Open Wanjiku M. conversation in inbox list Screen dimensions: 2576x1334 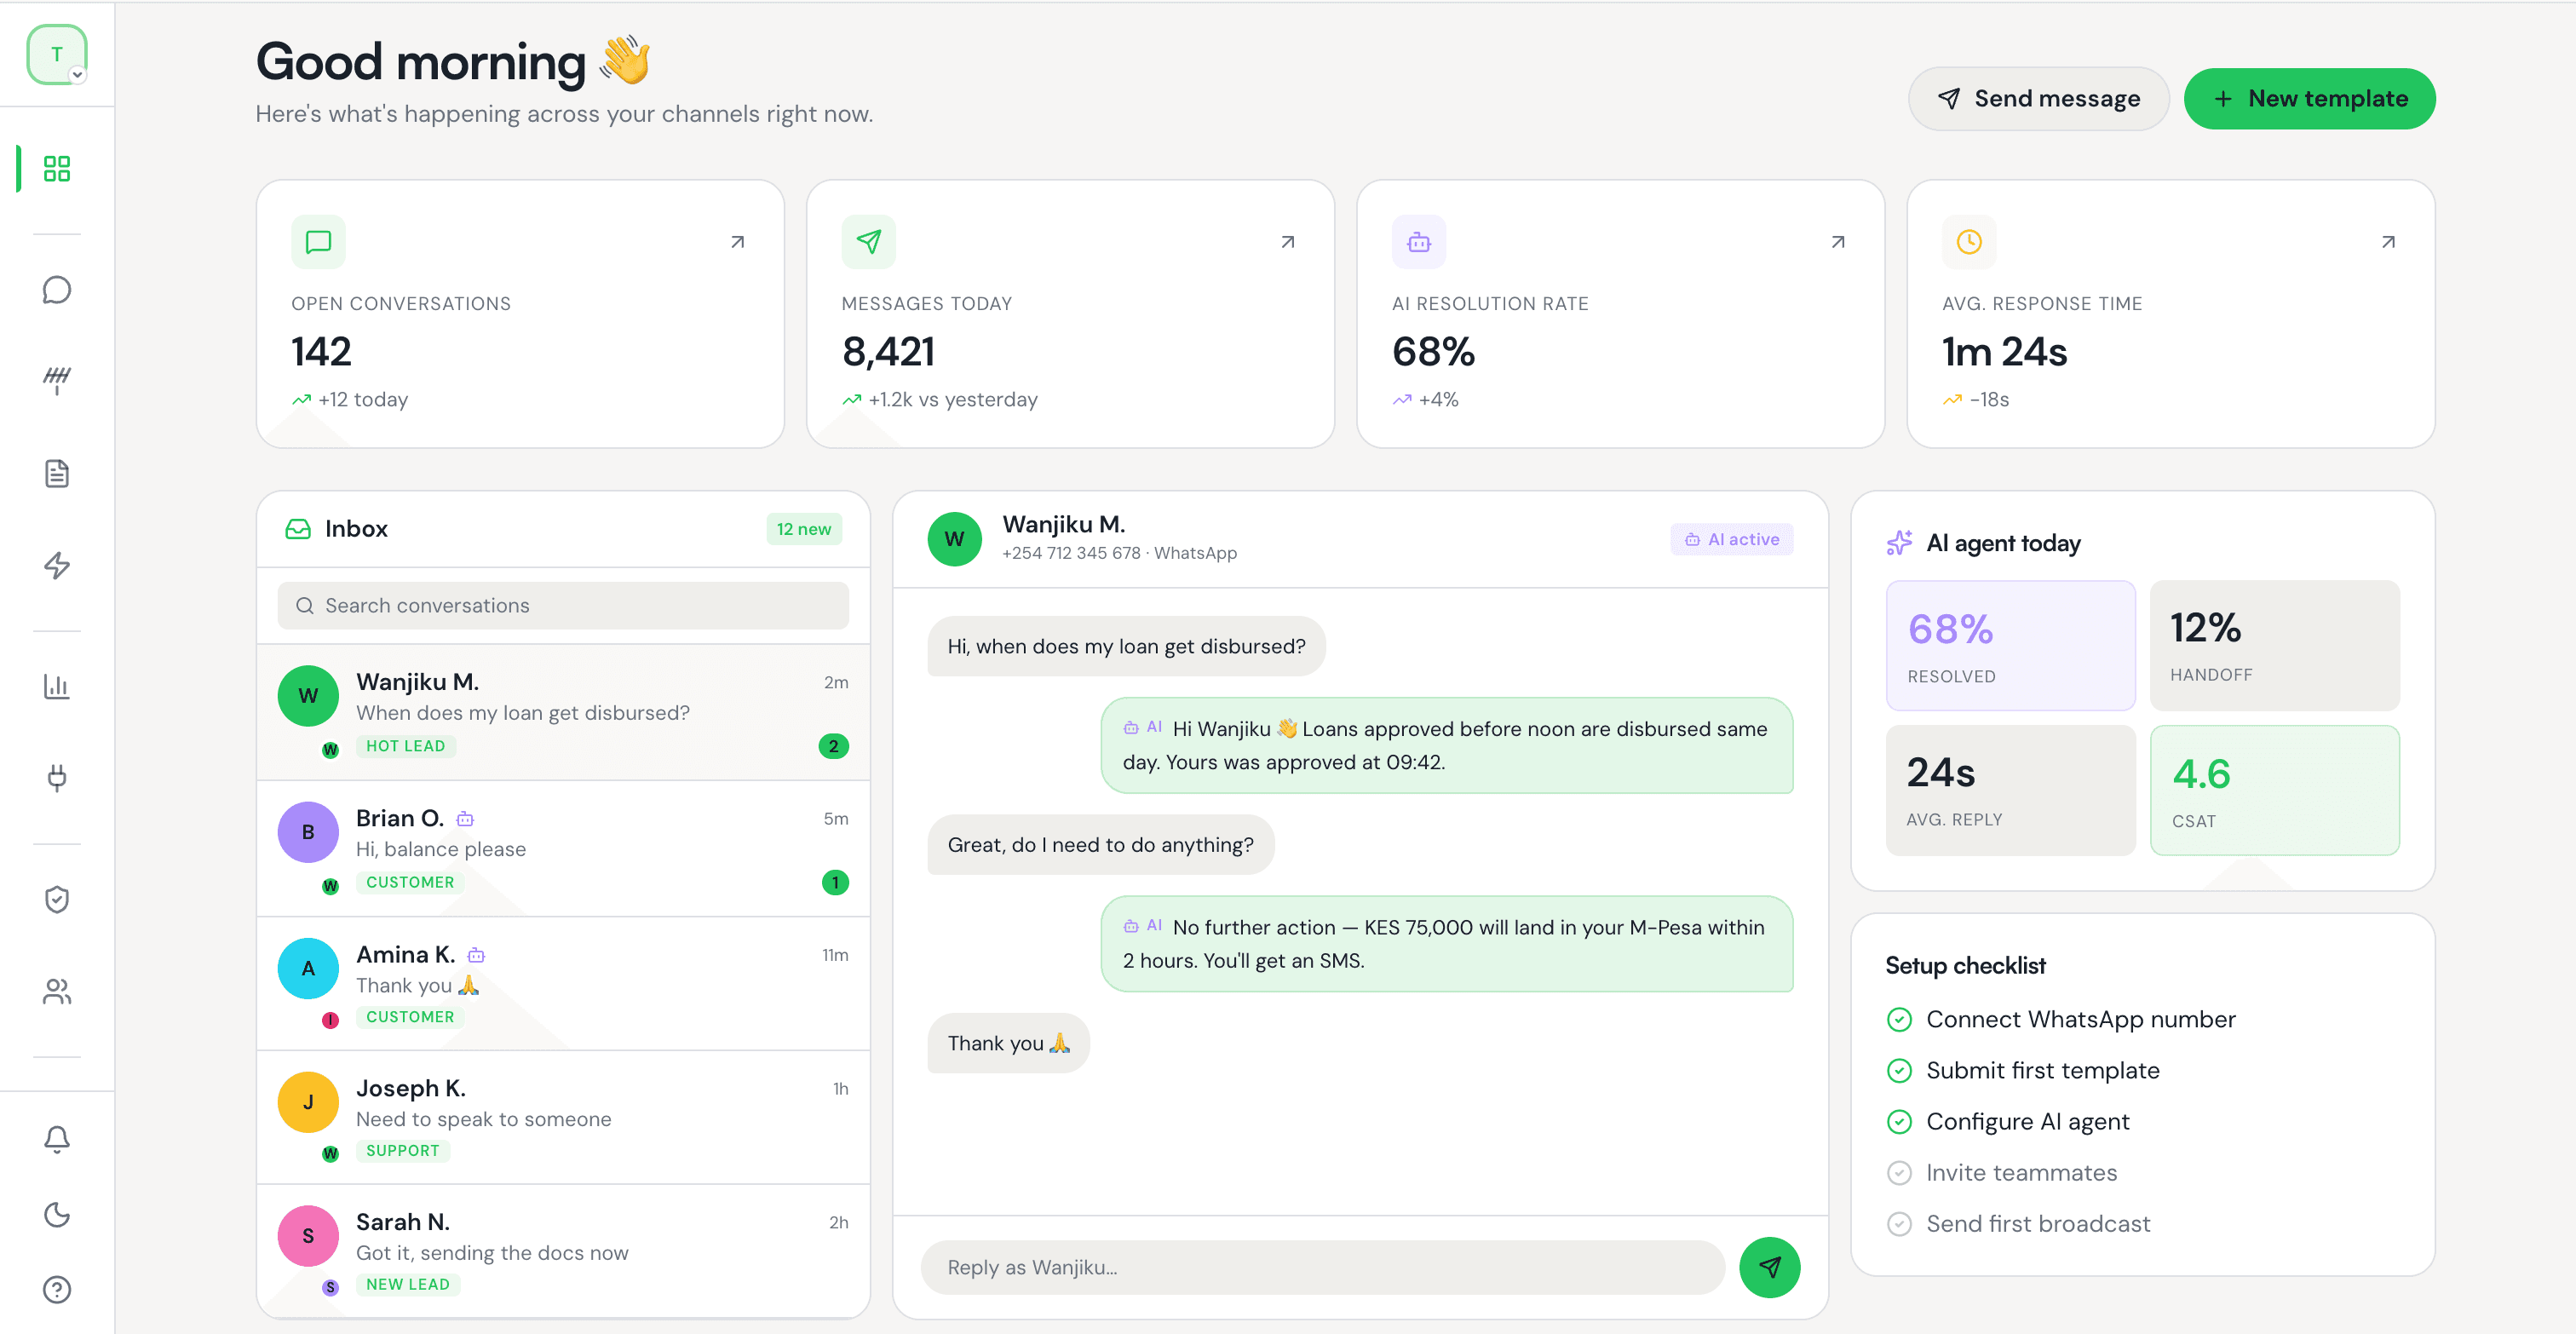pos(563,712)
